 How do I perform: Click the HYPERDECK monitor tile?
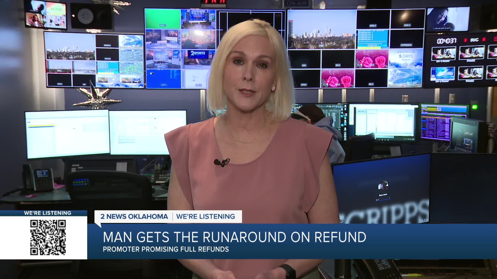(406, 39)
